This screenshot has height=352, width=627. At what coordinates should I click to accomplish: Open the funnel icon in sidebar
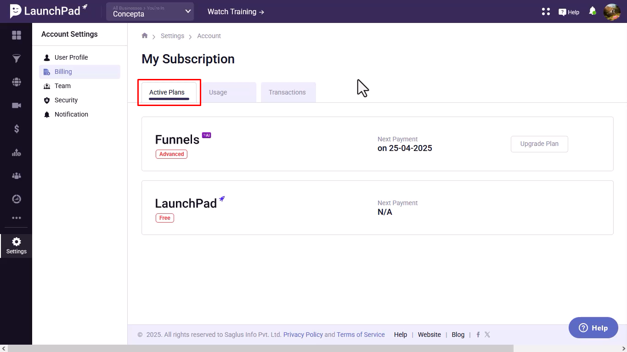[17, 59]
